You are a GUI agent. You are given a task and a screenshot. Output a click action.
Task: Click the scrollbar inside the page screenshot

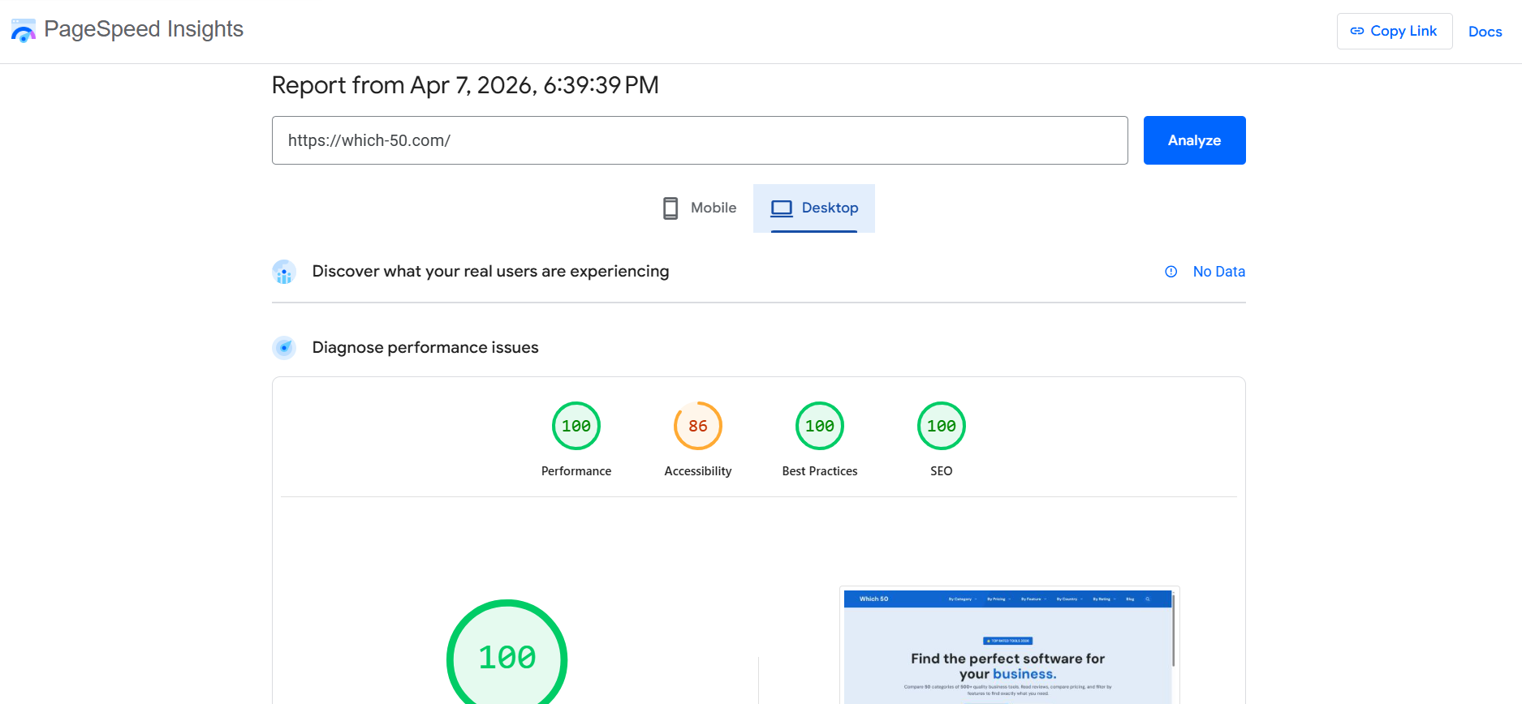(1173, 631)
